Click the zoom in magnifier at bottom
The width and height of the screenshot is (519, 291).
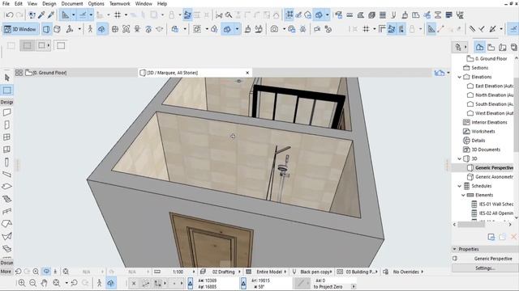pos(22,283)
